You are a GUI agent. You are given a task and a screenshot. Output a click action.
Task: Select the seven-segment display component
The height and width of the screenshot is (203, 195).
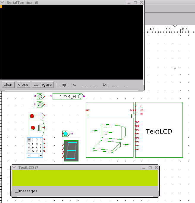[71, 151]
